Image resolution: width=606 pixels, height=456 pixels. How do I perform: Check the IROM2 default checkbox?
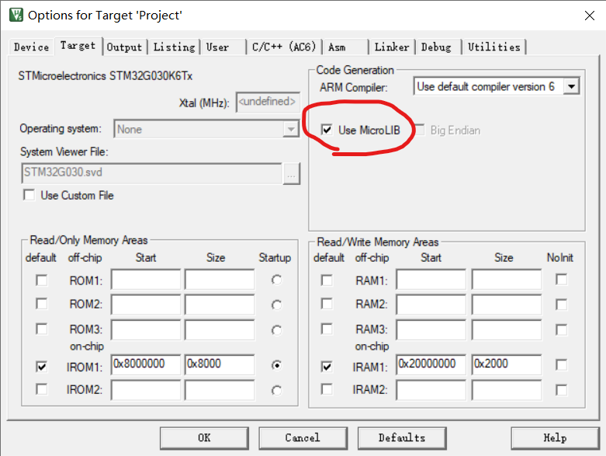[x=42, y=389]
